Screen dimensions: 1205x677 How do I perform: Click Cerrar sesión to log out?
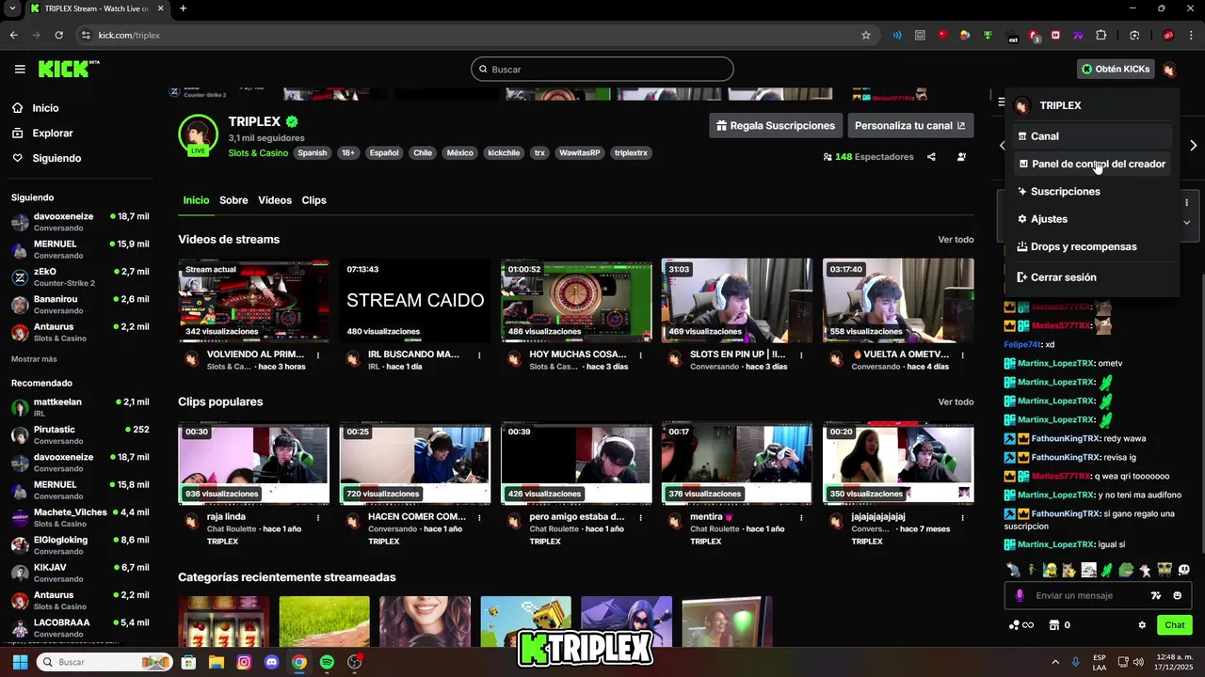point(1092,277)
